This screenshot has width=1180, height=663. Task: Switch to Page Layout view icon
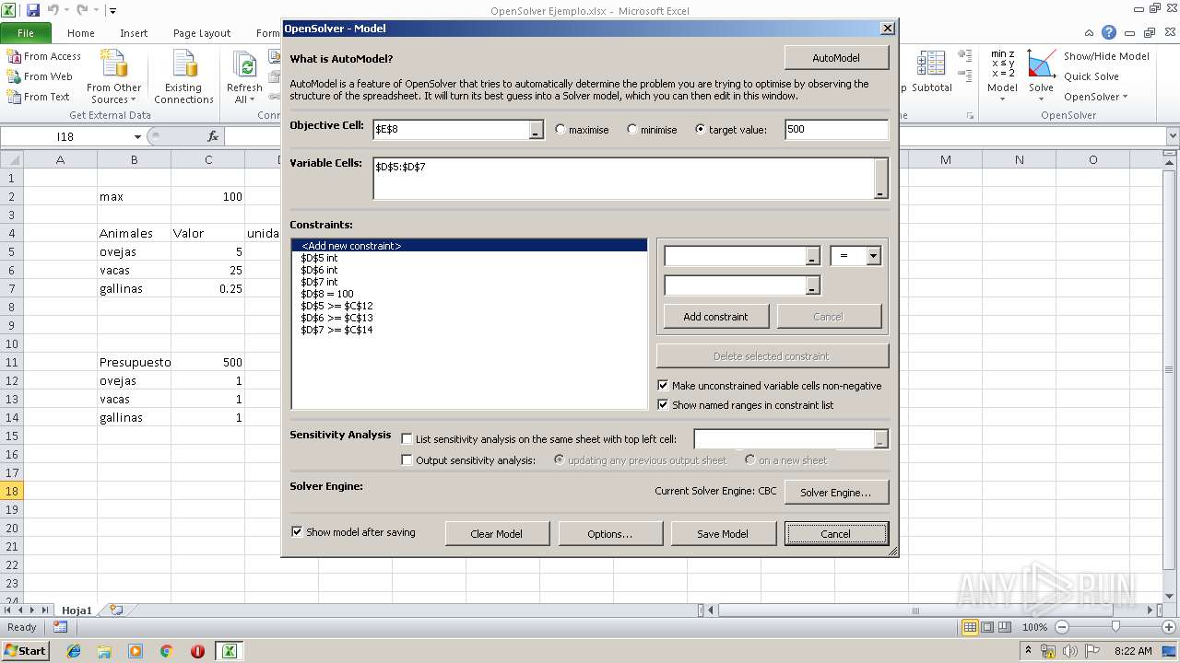pyautogui.click(x=987, y=627)
